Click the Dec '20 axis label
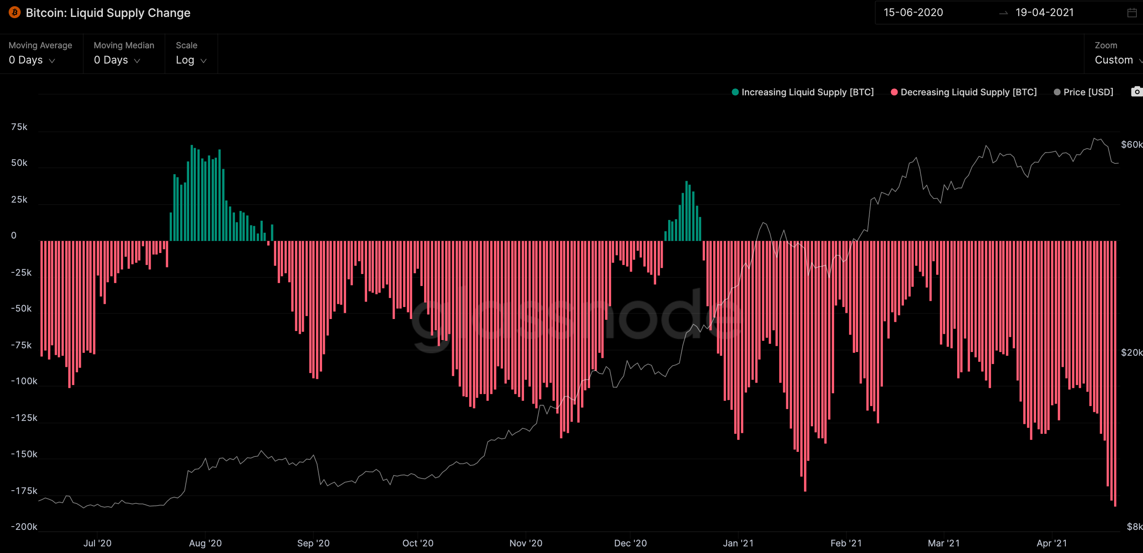This screenshot has width=1143, height=553. (x=630, y=543)
